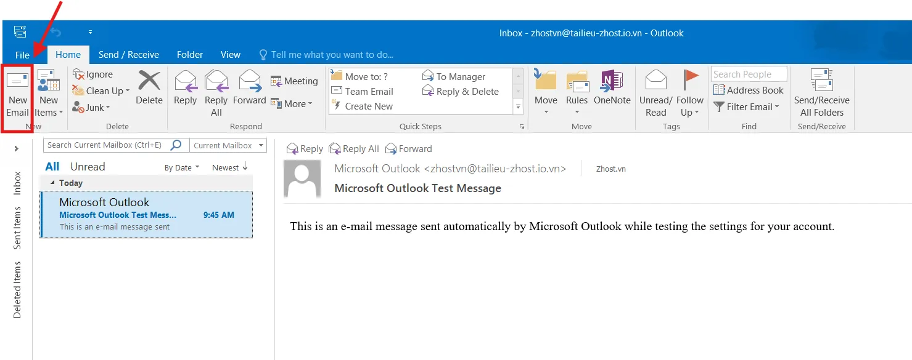Image resolution: width=912 pixels, height=360 pixels.
Task: Click the New Email icon
Action: coord(17,92)
